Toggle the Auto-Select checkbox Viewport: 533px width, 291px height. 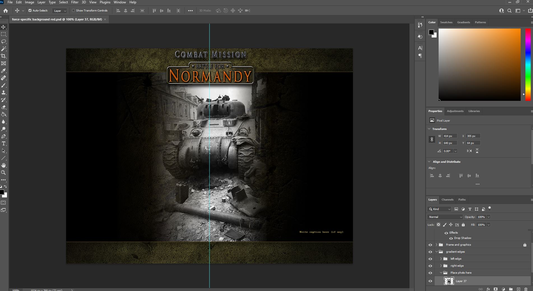pyautogui.click(x=30, y=11)
